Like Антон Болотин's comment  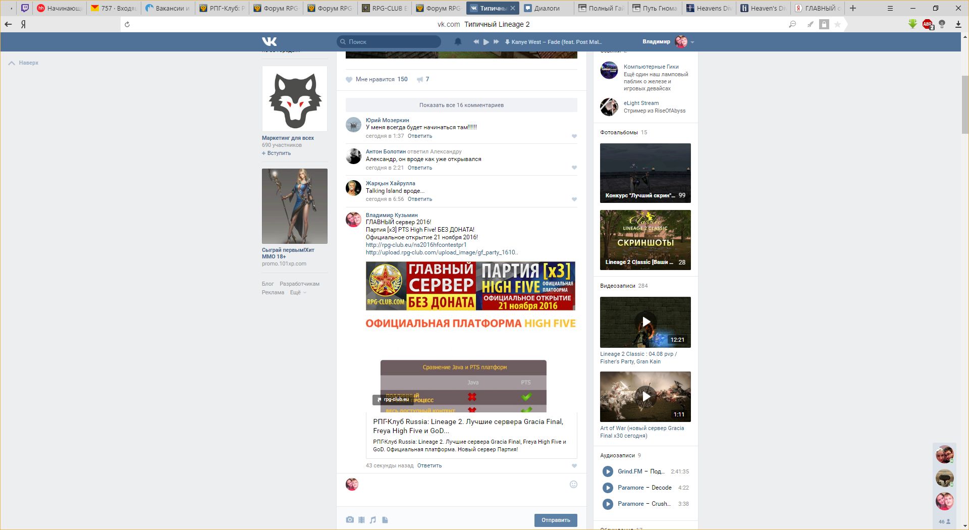coord(574,168)
